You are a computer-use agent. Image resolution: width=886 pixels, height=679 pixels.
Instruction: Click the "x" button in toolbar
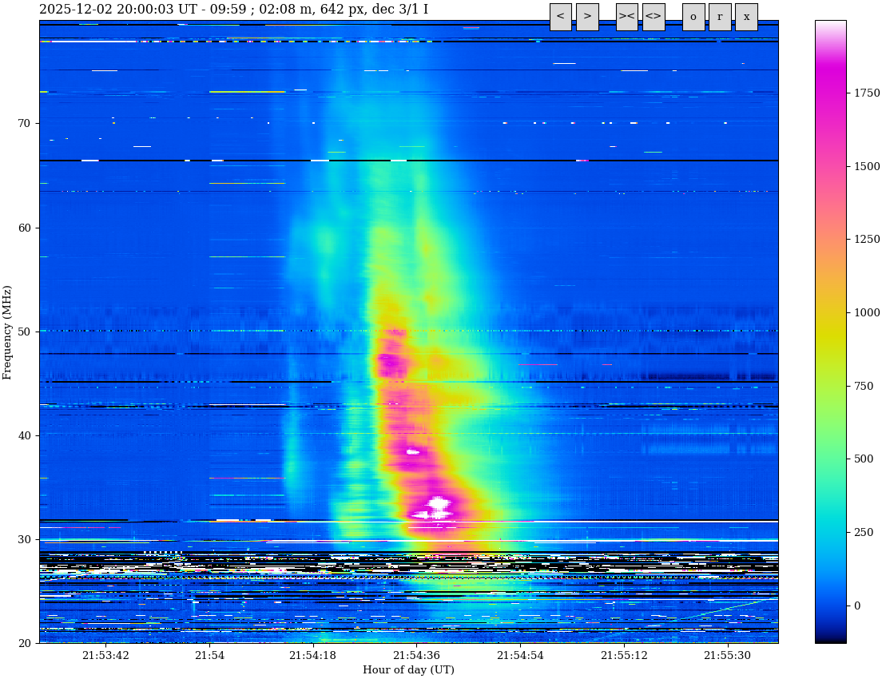coord(746,17)
